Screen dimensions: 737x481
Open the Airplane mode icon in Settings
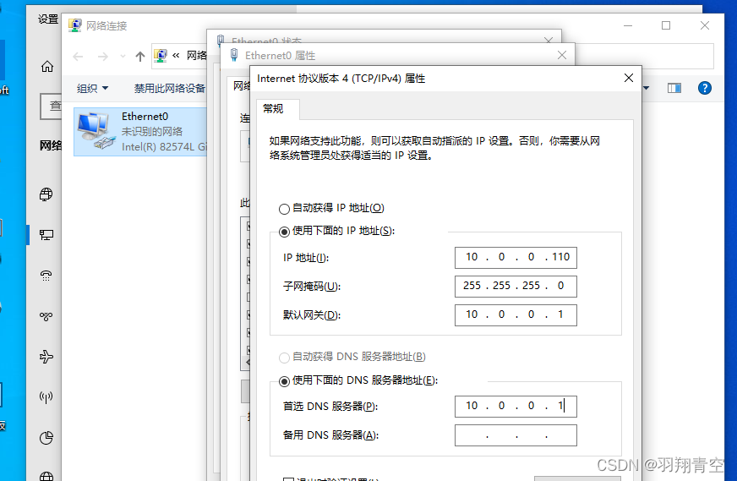click(46, 357)
